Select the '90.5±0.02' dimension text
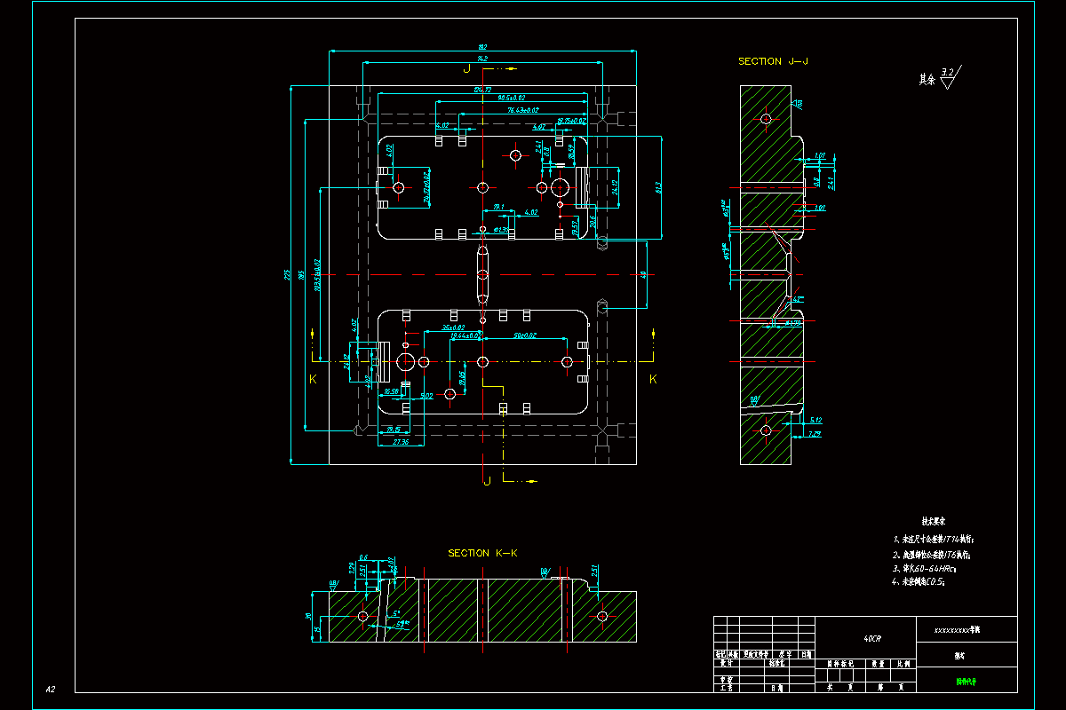The image size is (1066, 710). point(512,98)
